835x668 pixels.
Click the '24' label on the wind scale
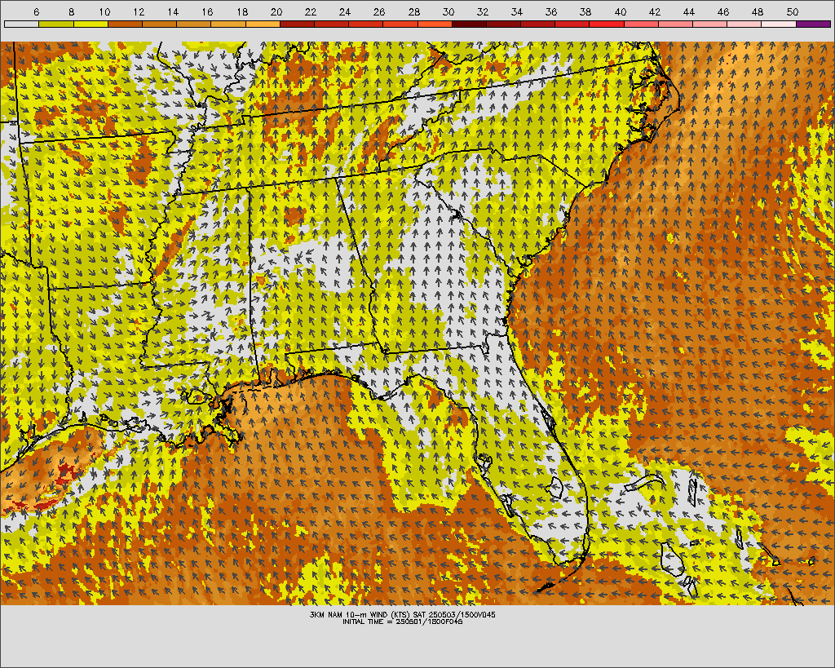coord(345,11)
